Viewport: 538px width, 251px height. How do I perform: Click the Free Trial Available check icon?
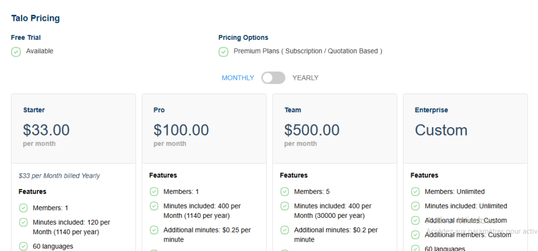[x=16, y=51]
